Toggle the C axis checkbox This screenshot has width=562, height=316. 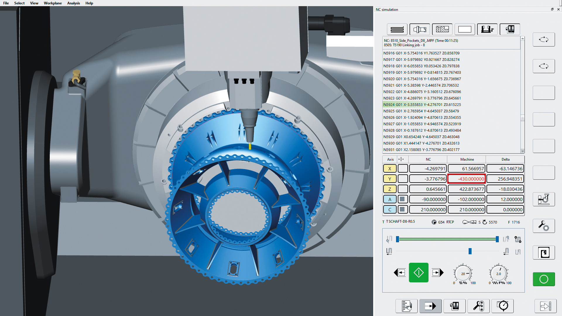click(403, 209)
